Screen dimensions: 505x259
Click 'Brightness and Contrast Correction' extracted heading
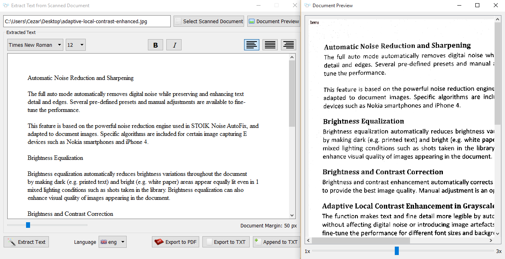tap(71, 214)
